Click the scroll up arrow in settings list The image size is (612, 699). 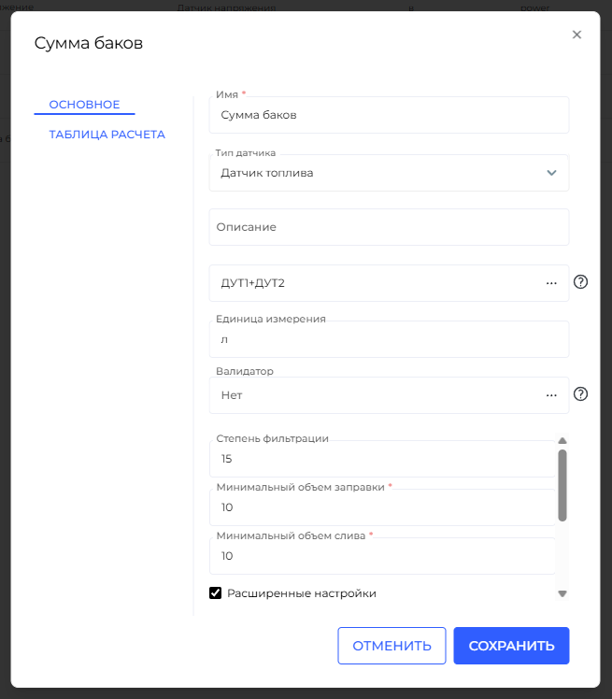[x=562, y=441]
